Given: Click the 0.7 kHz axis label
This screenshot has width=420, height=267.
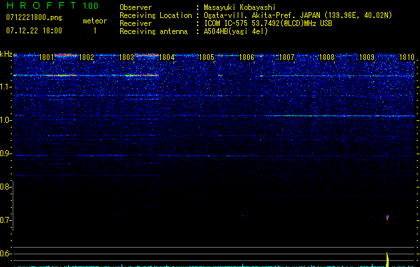Looking at the screenshot, I should (x=5, y=220).
